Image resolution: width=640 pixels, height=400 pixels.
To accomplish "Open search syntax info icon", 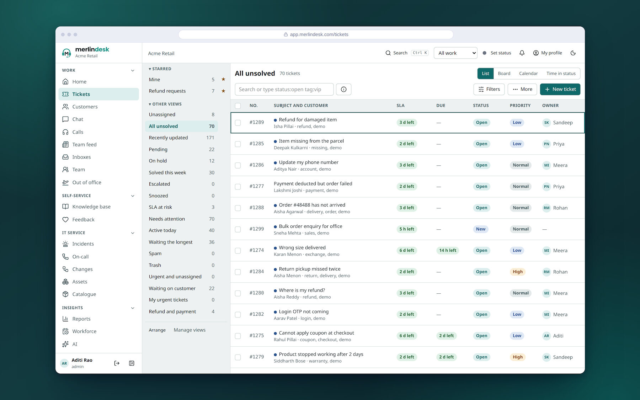I will [343, 89].
